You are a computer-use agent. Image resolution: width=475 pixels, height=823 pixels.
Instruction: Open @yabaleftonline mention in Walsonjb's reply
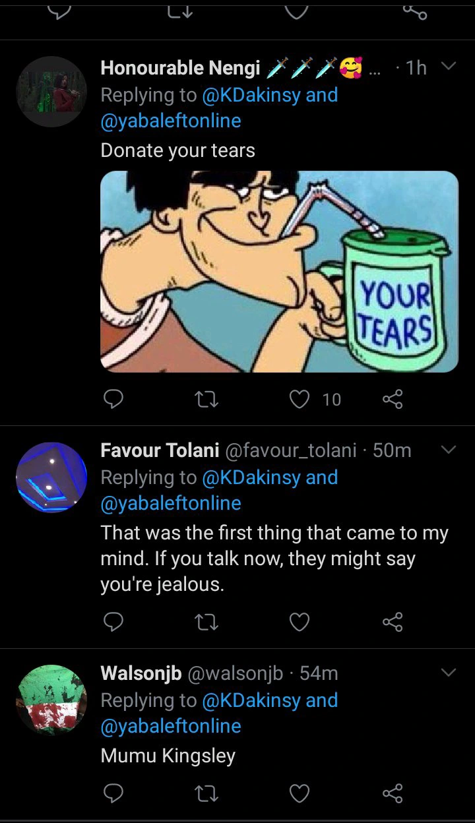[x=171, y=726]
